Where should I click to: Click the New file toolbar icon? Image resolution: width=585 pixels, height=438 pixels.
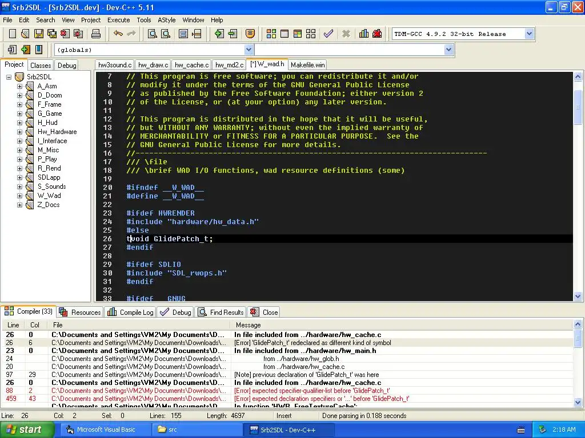click(x=13, y=34)
